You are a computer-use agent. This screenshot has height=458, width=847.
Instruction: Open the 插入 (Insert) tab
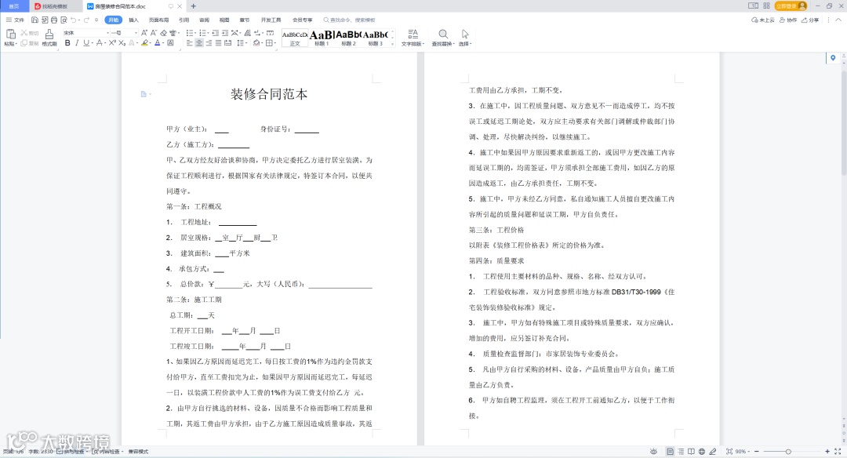tap(133, 20)
